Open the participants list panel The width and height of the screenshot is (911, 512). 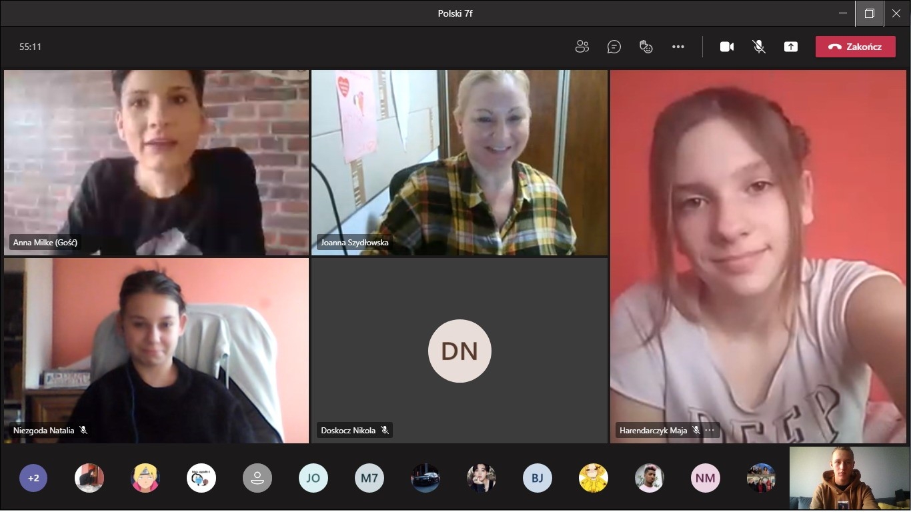point(582,47)
